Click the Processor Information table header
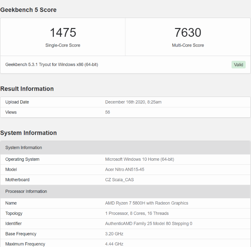 pyautogui.click(x=125, y=192)
